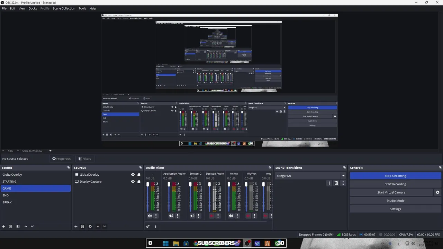Screen dimensions: 443x249
Task: Pop out the Audio Mixer dock icon
Action: 270,168
